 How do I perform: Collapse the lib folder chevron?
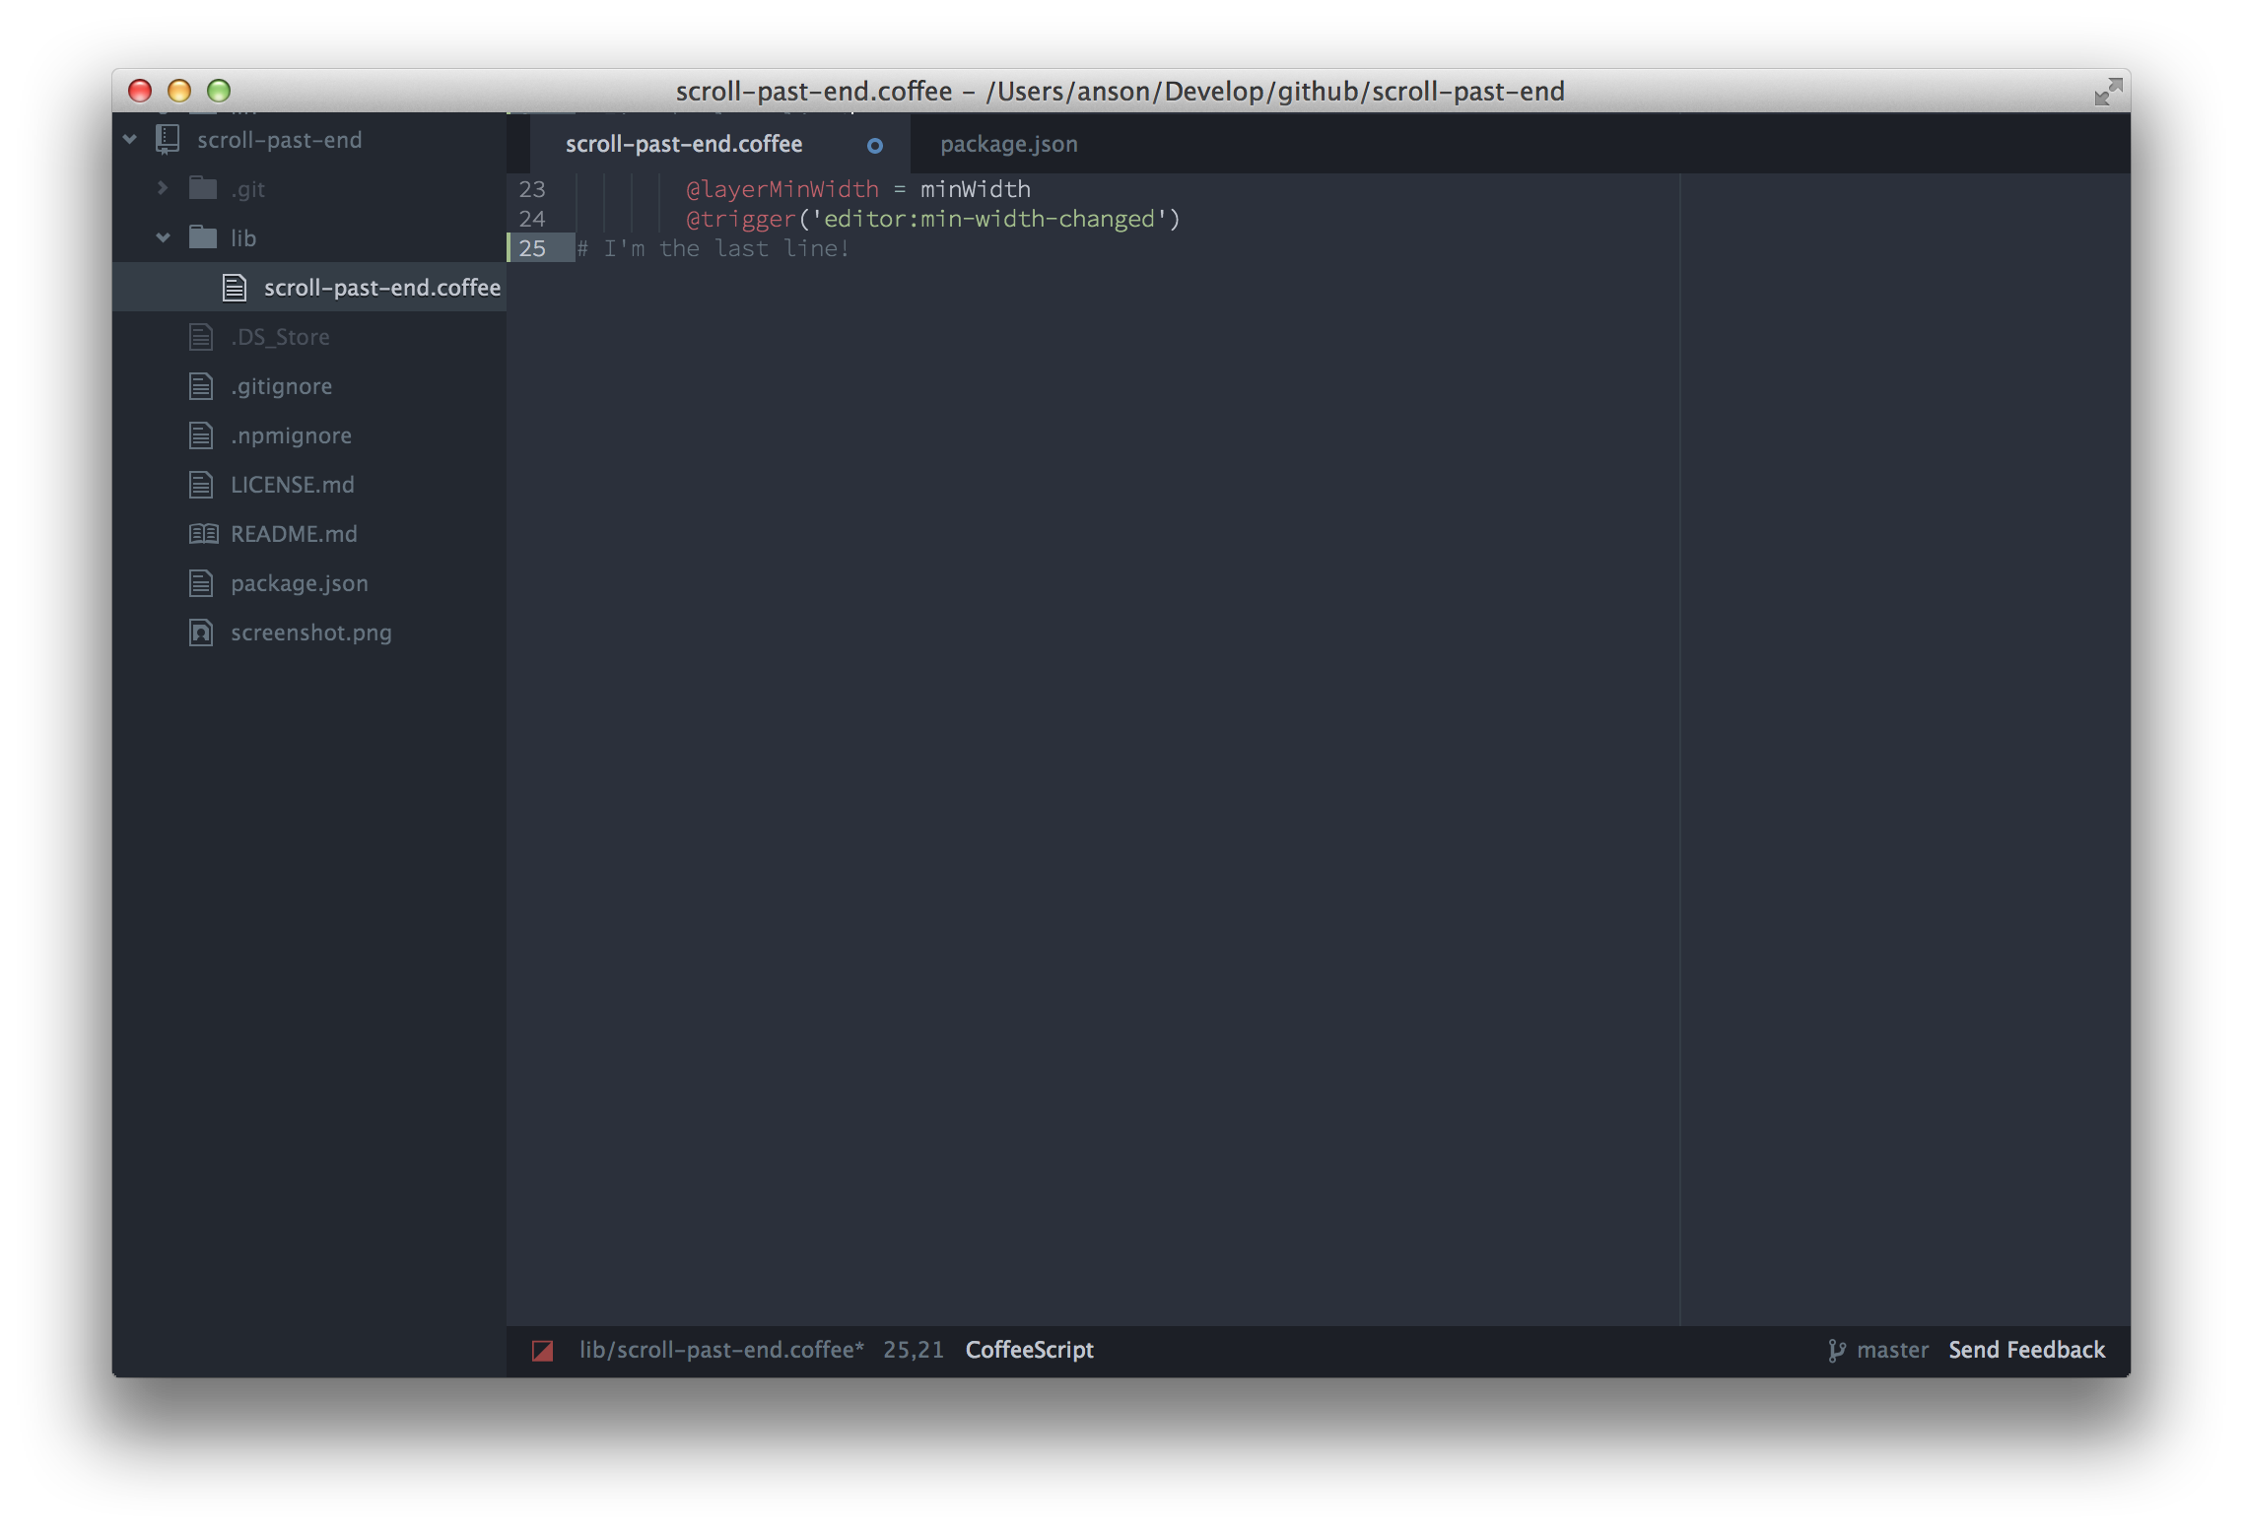tap(163, 237)
